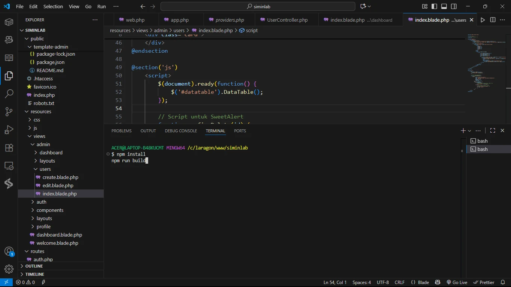Expand the OUTLINE section
Screen dimensions: 511x287
(34, 266)
